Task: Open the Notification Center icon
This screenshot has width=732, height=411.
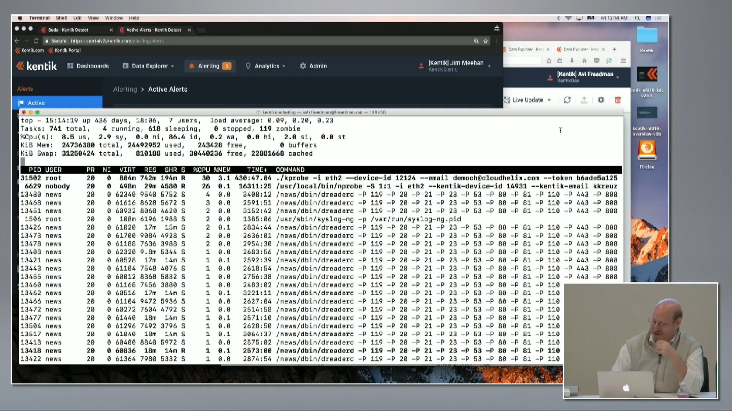Action: point(659,18)
